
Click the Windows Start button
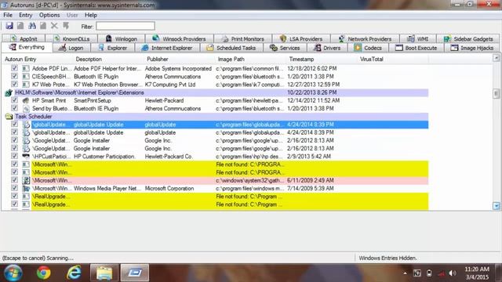click(13, 273)
